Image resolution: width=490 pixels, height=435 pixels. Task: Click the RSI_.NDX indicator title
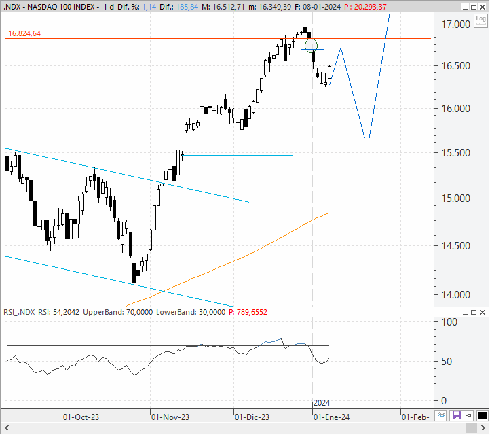pyautogui.click(x=19, y=312)
